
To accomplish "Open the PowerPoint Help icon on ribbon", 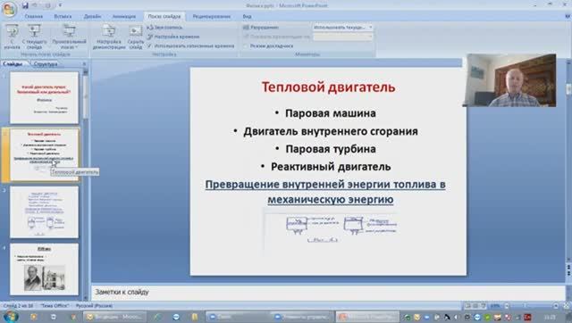I will (568, 16).
